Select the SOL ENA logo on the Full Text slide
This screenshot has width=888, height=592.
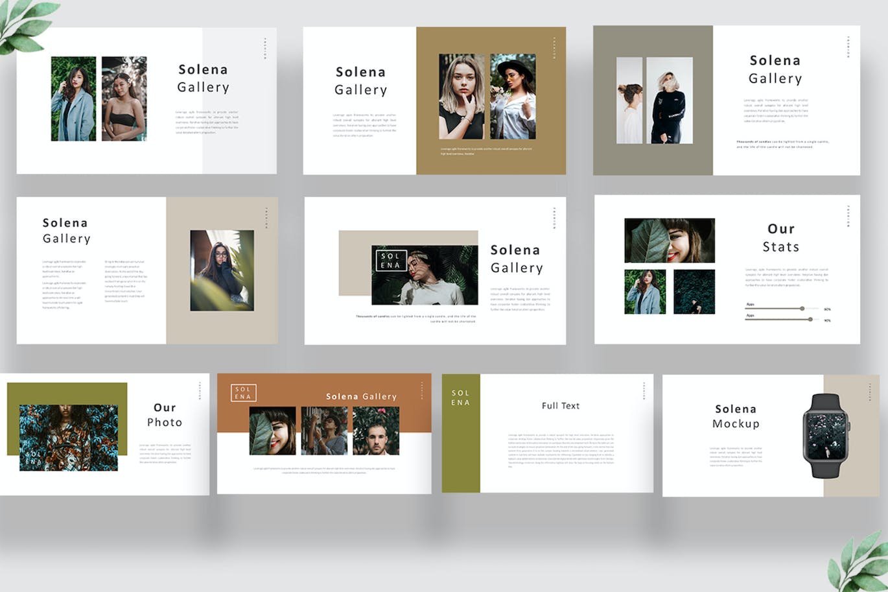460,397
